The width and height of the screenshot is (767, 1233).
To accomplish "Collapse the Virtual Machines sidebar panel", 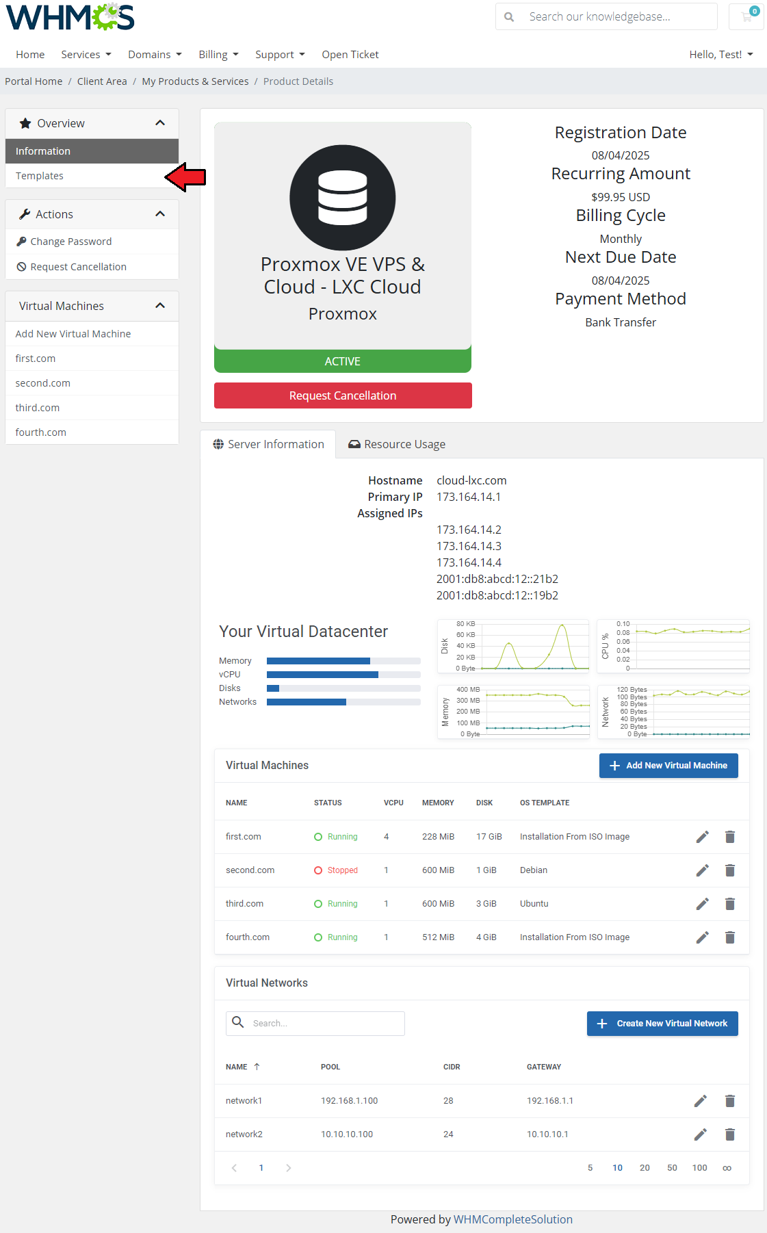I will tap(160, 306).
